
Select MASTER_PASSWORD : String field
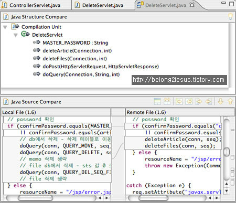coord(76,43)
